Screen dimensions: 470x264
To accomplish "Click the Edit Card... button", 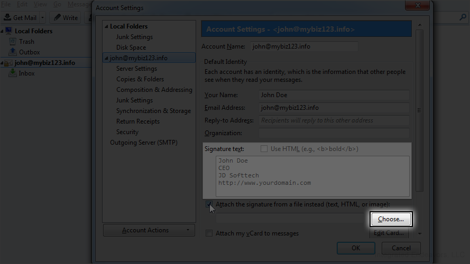I will pyautogui.click(x=389, y=233).
